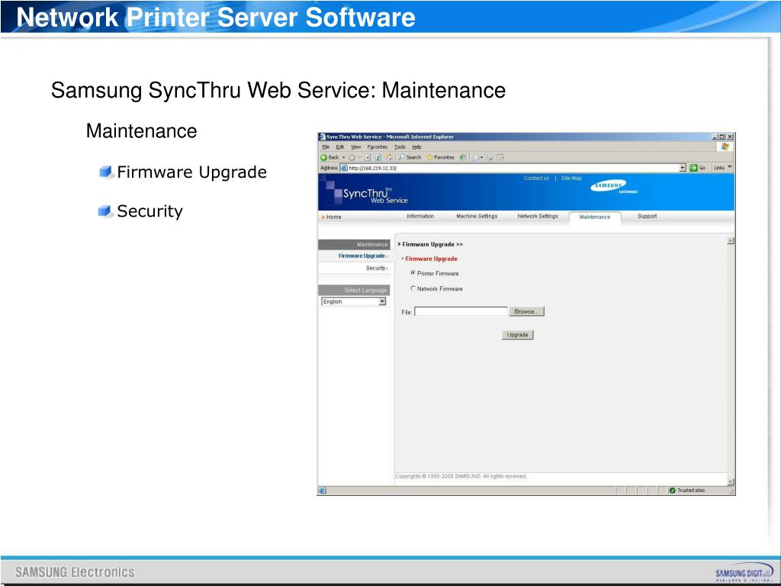
Task: Click the Firmware Upgrade >> breadcrumb
Action: point(432,244)
